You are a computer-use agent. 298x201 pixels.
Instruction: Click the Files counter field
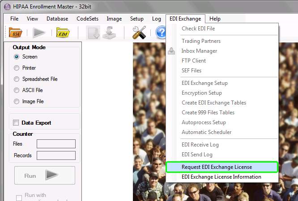tap(56, 144)
